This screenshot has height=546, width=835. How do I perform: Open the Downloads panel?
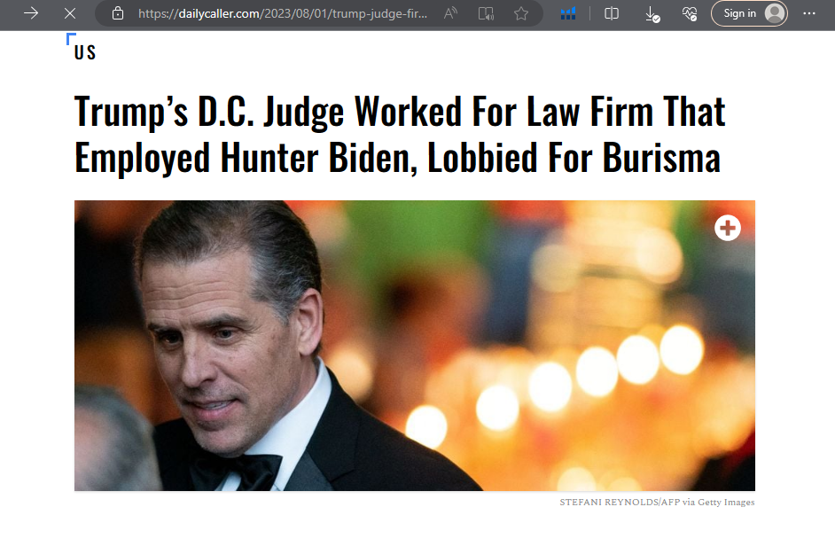tap(652, 14)
